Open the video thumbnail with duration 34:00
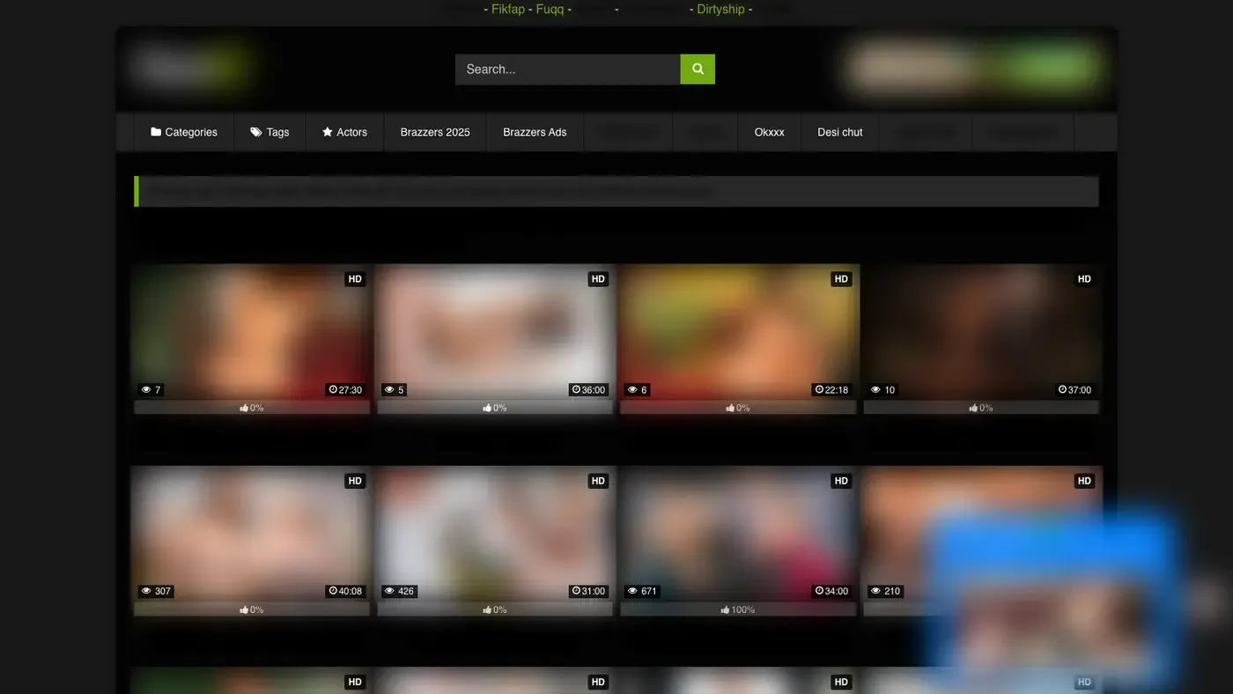The height and width of the screenshot is (694, 1233). coord(738,534)
